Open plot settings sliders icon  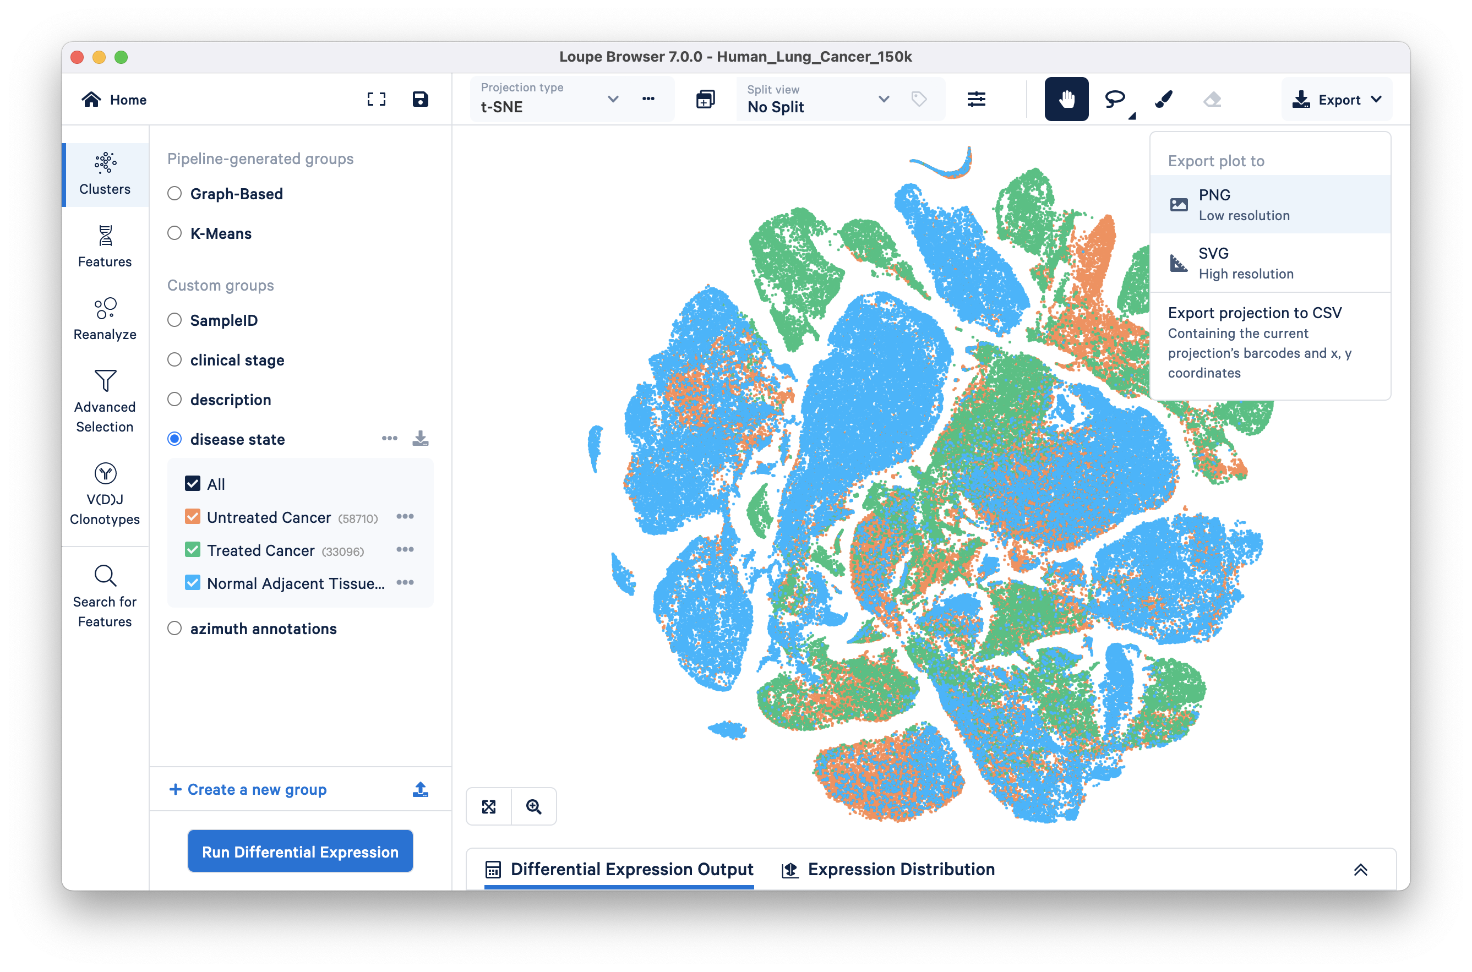(x=976, y=99)
